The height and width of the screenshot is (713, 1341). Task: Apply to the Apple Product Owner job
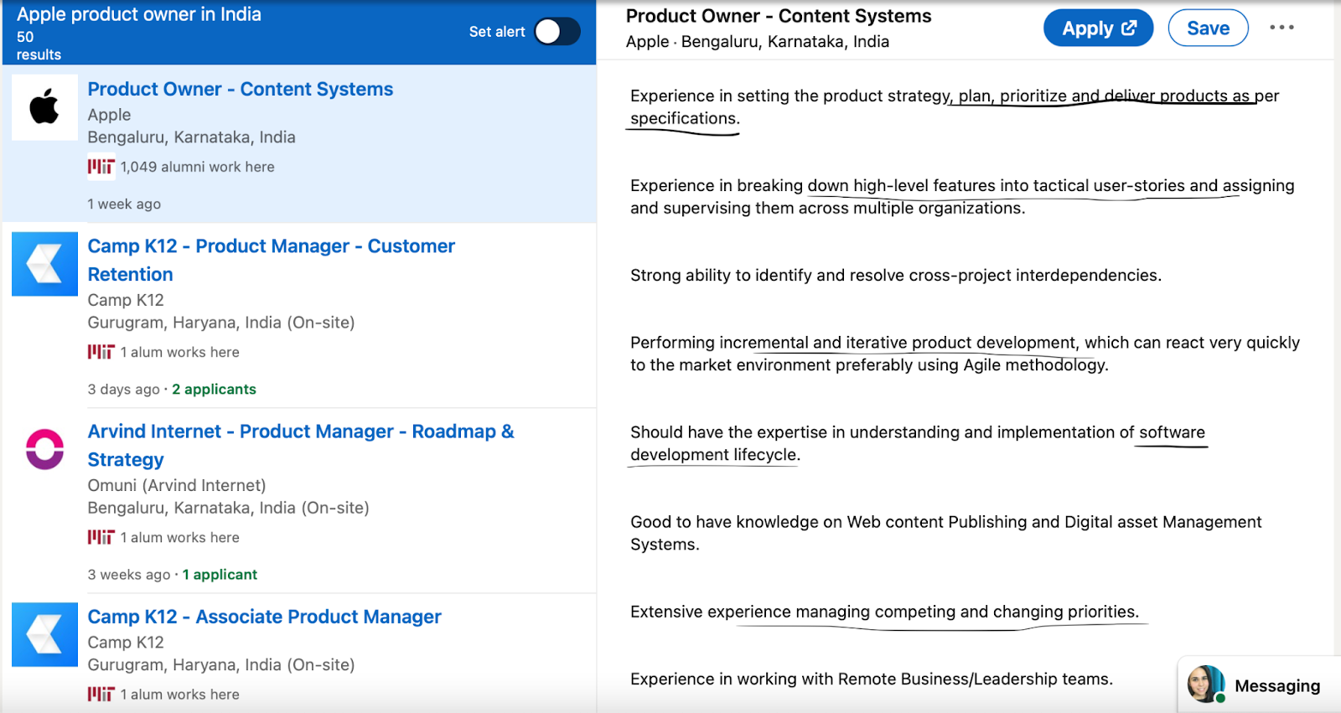click(1098, 28)
